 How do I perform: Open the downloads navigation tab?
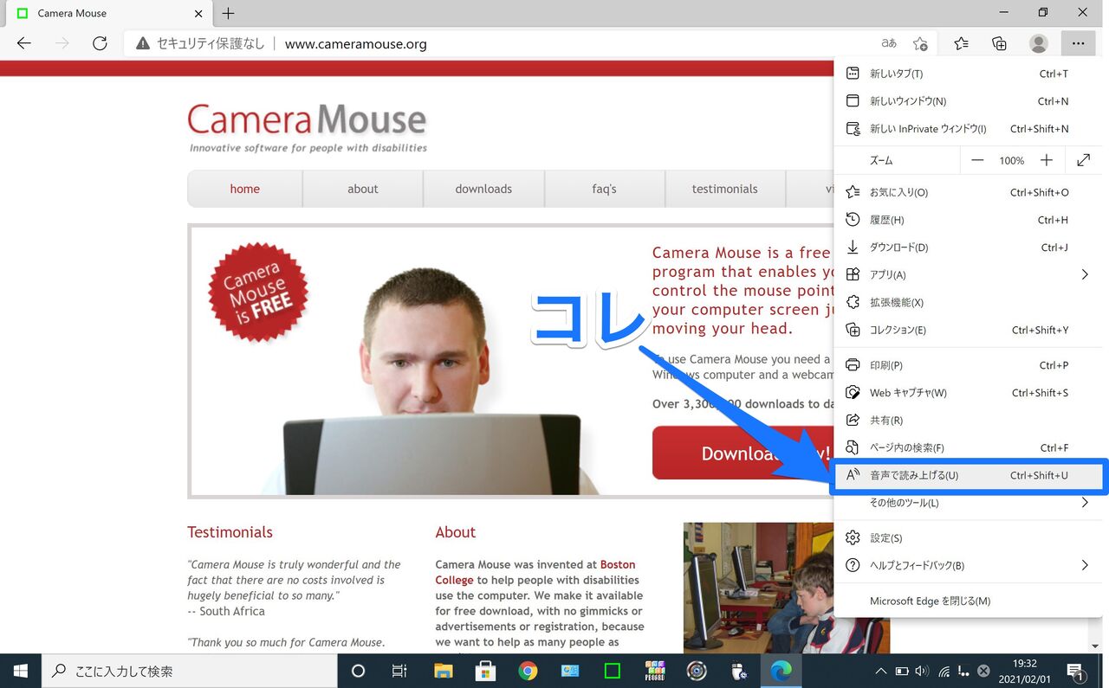click(483, 189)
